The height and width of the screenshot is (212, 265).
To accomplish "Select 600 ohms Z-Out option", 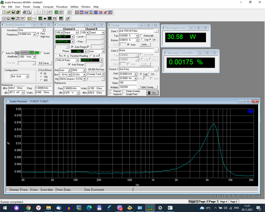I will point(41,80).
